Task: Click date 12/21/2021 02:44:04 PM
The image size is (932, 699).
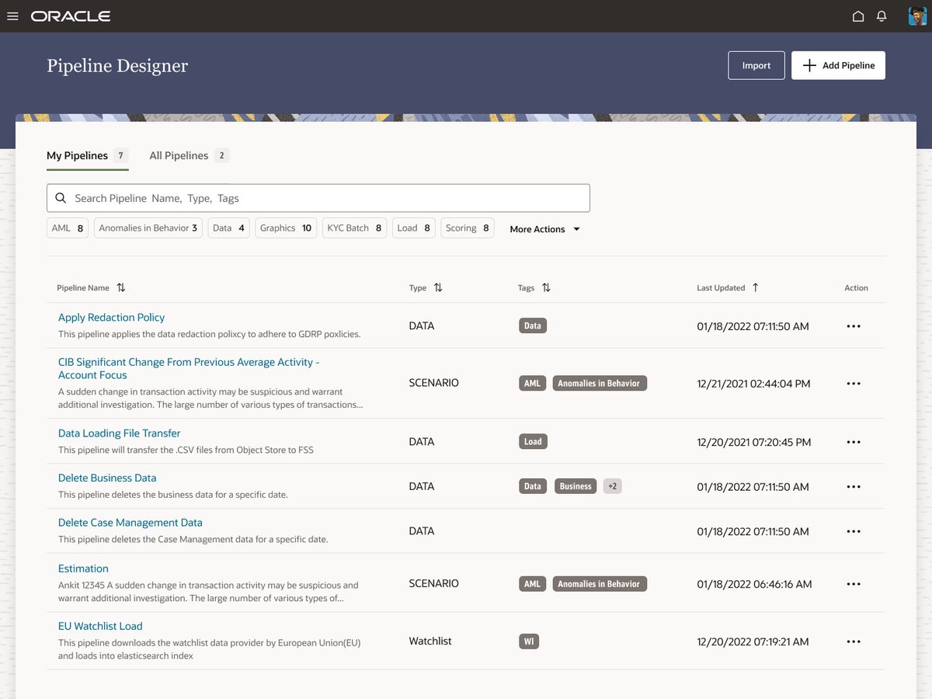Action: pyautogui.click(x=753, y=384)
